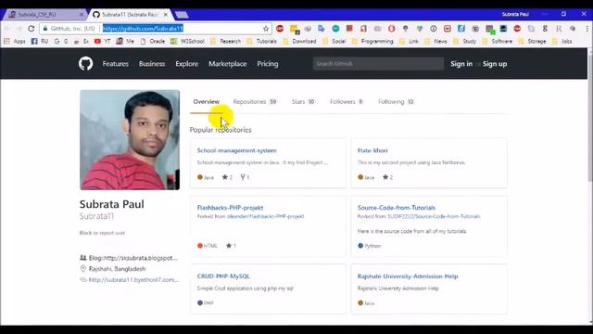The width and height of the screenshot is (593, 334).
Task: Click the star icon on the Hate-khori card
Action: (x=385, y=177)
